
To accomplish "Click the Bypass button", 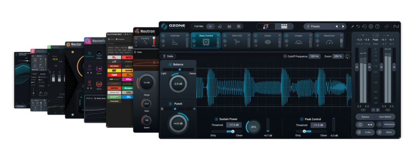I will point(365,117).
